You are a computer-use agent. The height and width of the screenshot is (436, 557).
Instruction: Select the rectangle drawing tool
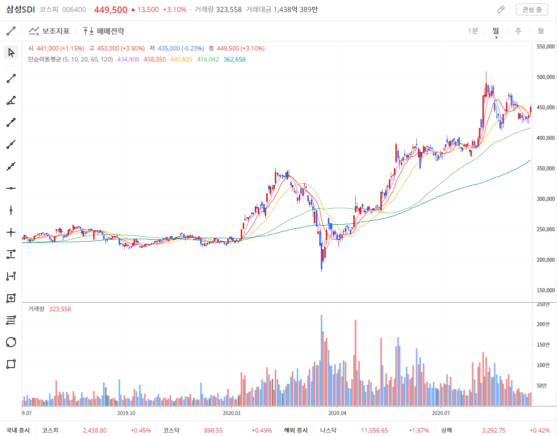[11, 364]
